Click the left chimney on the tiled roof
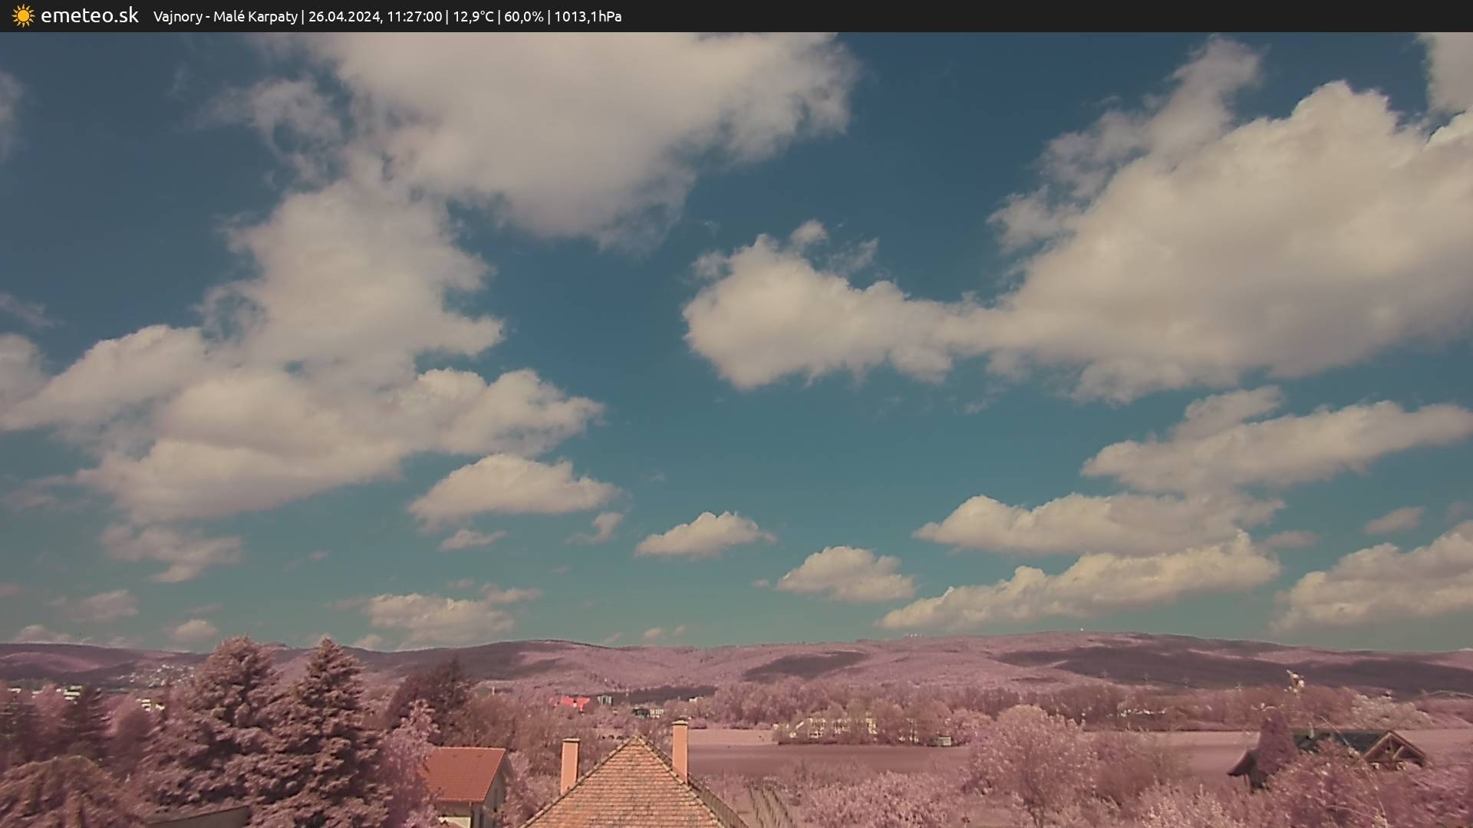Image resolution: width=1473 pixels, height=828 pixels. 569,764
